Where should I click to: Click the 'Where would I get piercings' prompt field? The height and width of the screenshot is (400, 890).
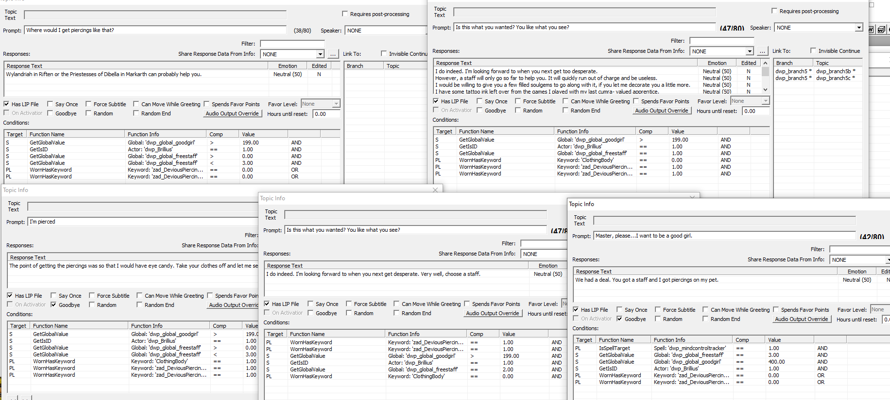[x=155, y=30]
